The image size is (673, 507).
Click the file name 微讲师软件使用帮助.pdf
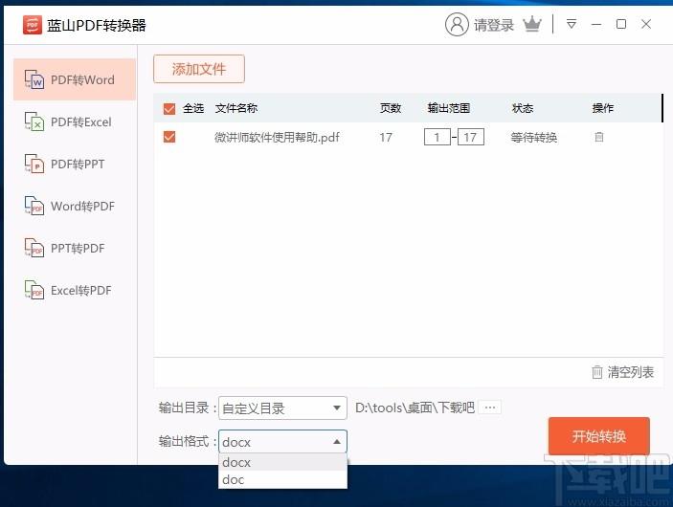[277, 137]
